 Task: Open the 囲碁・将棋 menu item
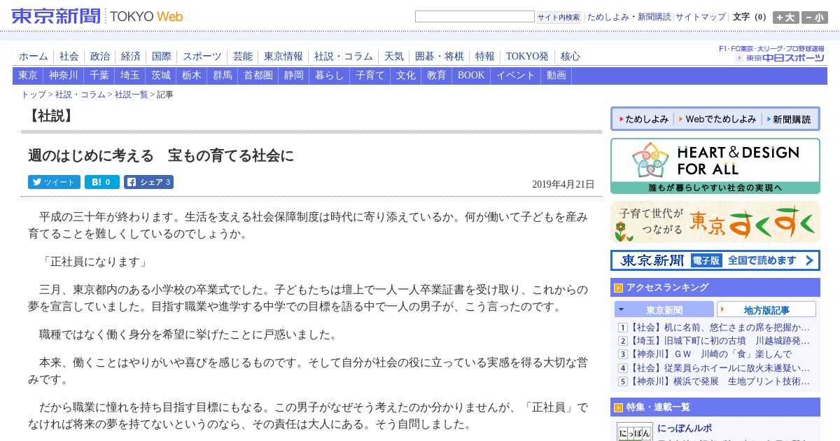click(440, 57)
